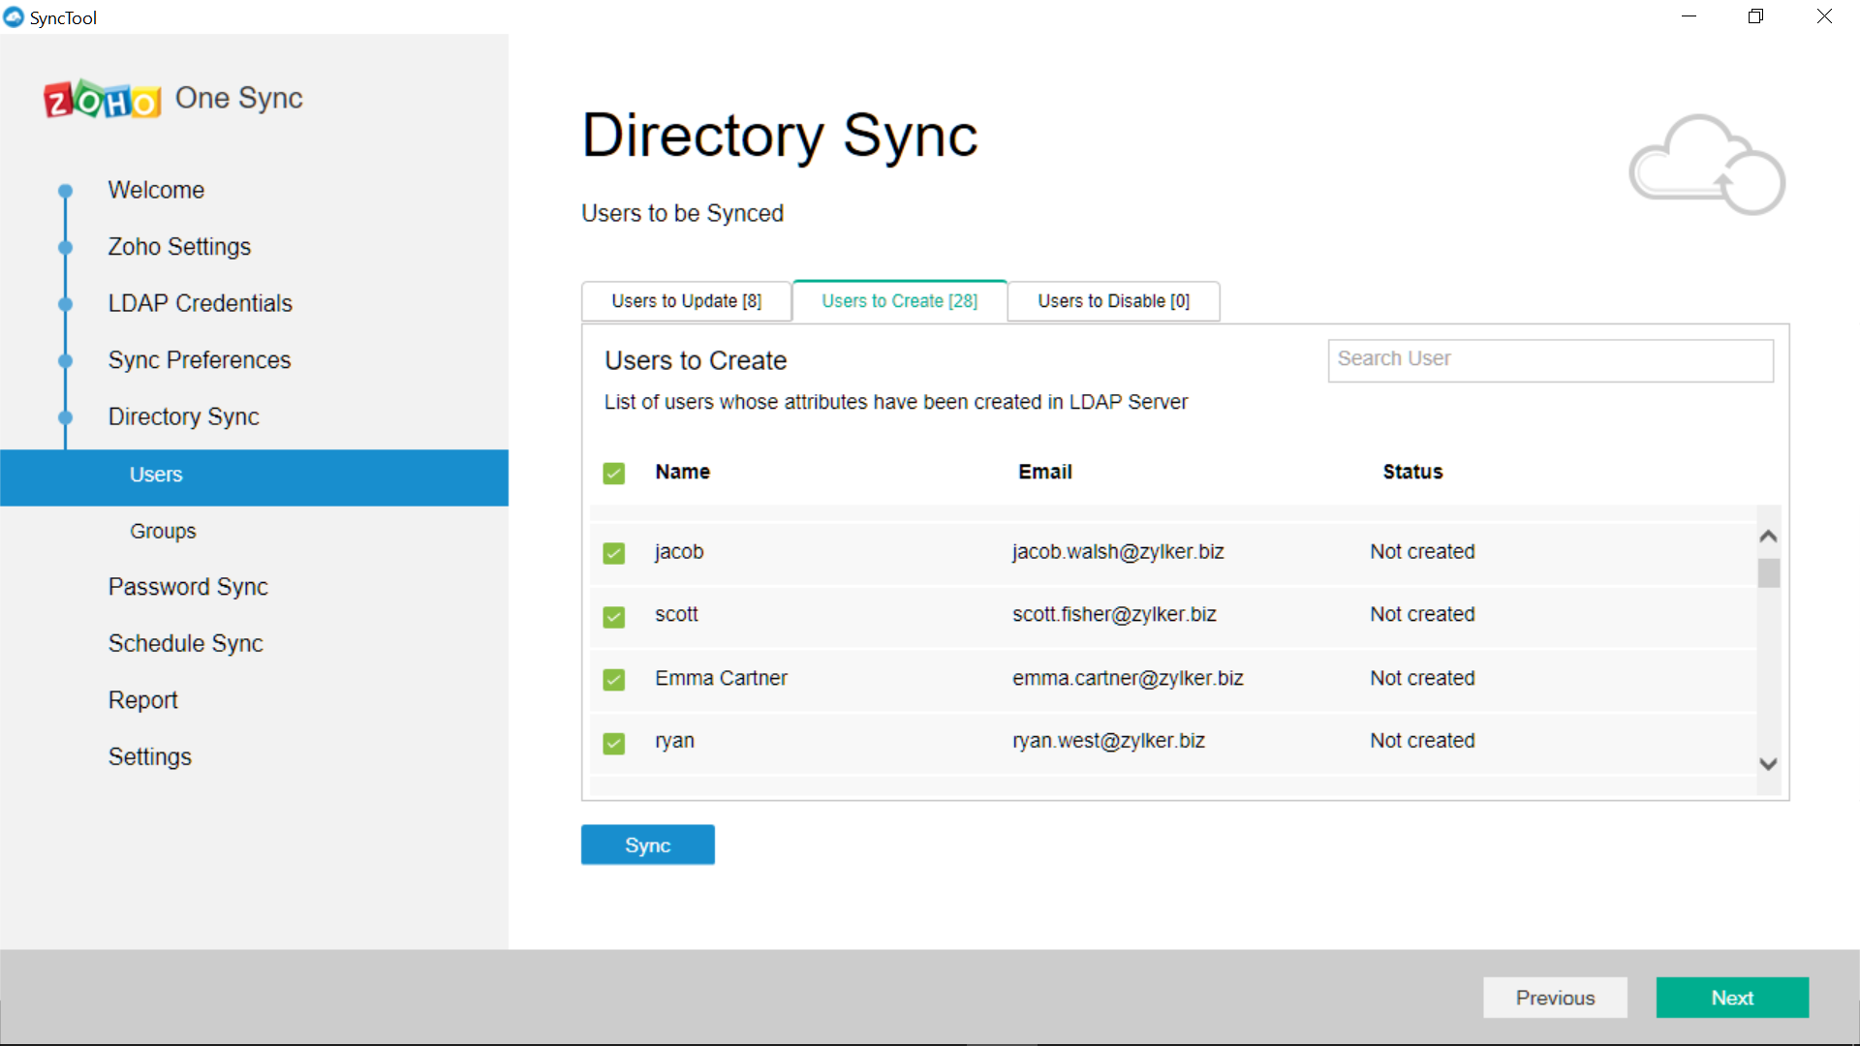Switch to the Users to Disable tab

click(1112, 301)
